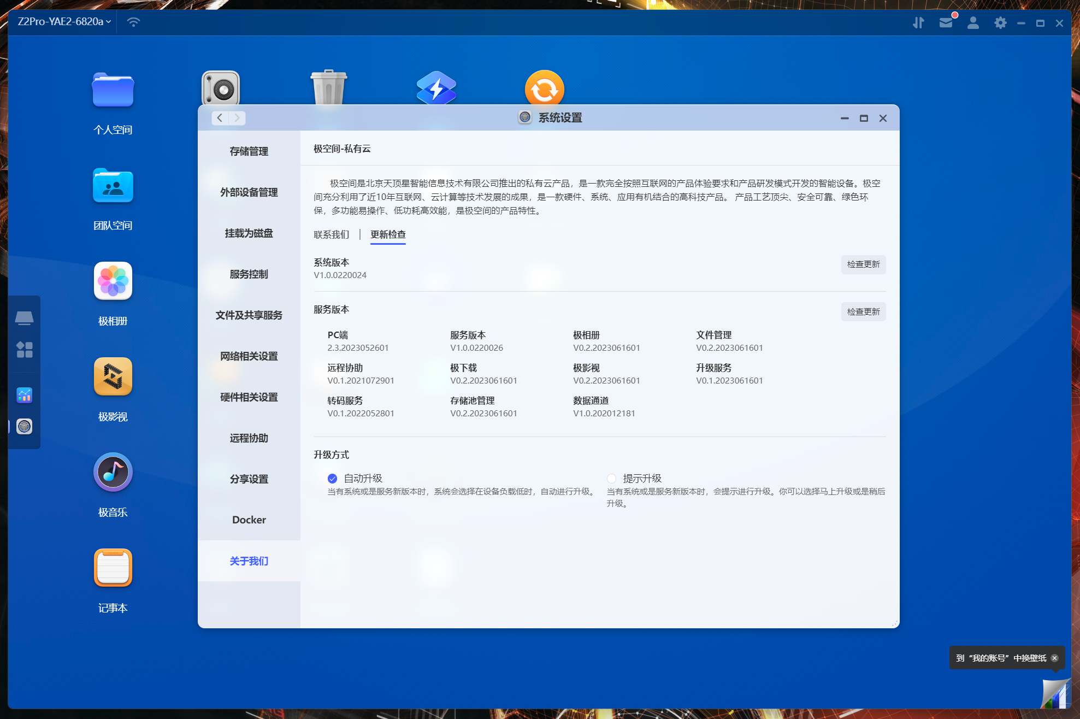Viewport: 1080px width, 719px height.
Task: Select the 自动升级 radio option
Action: click(332, 479)
